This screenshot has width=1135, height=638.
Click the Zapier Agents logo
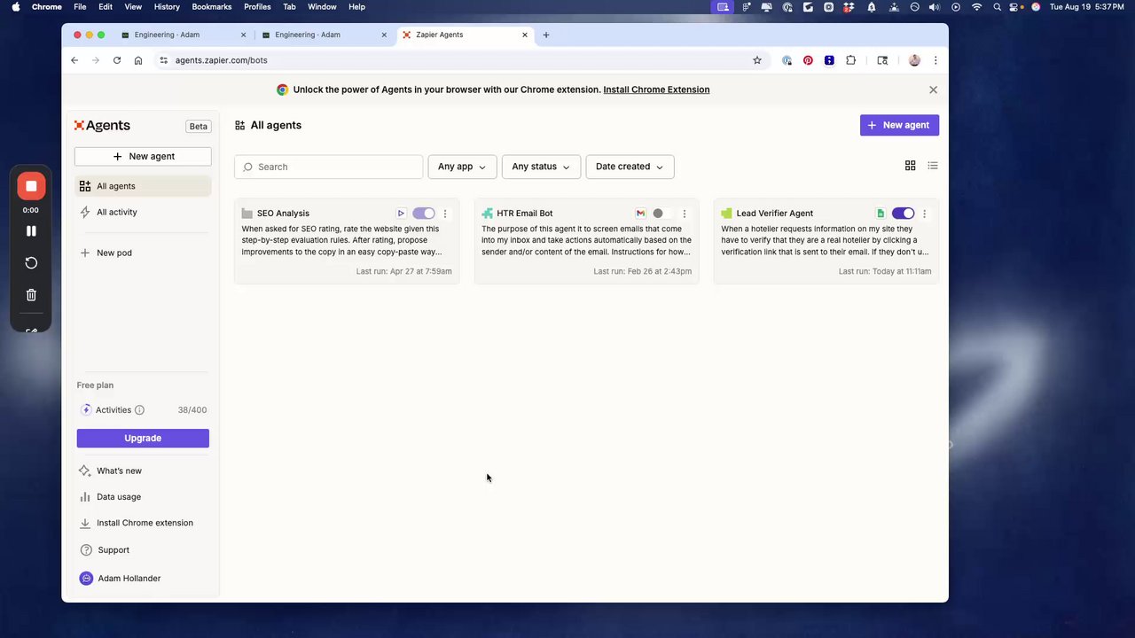tap(102, 126)
